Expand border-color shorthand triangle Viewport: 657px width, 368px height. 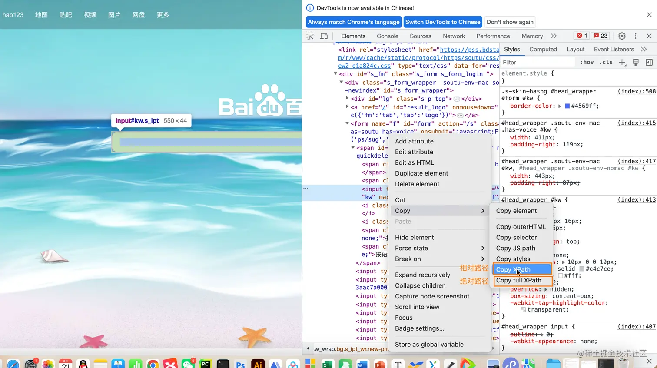coord(560,106)
